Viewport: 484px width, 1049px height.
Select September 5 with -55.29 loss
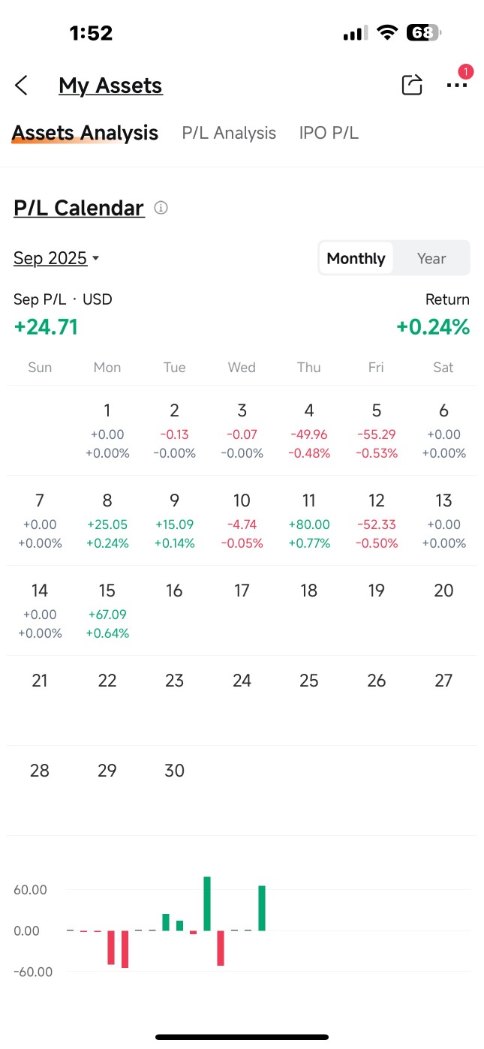[377, 430]
